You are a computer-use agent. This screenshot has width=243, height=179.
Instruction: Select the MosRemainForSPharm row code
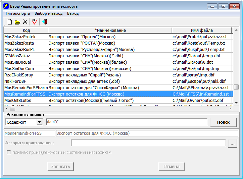tap(26, 88)
